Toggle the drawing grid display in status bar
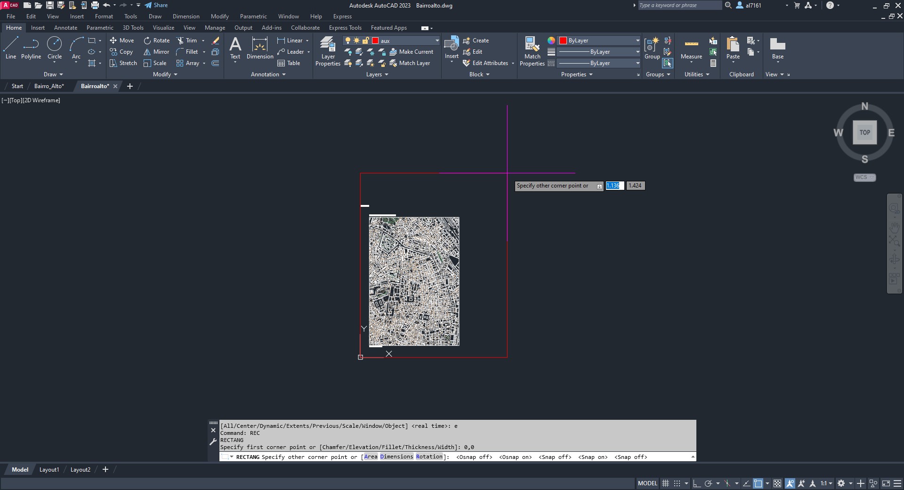 (x=665, y=483)
